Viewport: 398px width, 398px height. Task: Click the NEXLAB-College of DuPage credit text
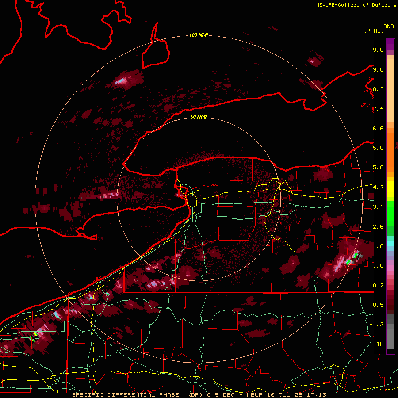click(353, 5)
